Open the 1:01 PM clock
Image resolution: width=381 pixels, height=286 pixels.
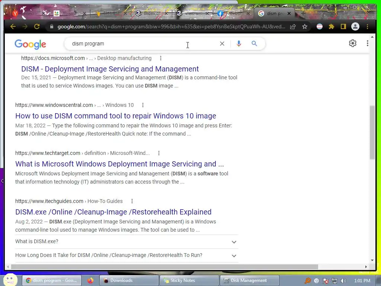pos(362,281)
